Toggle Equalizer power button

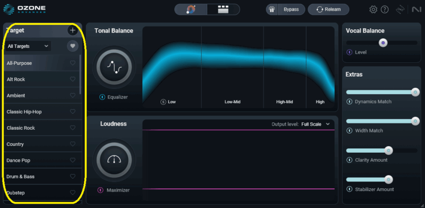[102, 97]
